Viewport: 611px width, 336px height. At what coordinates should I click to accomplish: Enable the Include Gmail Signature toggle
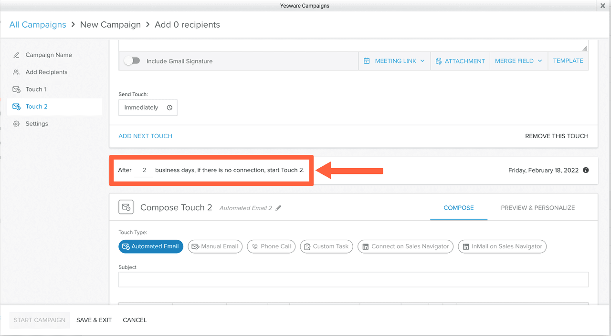(x=132, y=61)
